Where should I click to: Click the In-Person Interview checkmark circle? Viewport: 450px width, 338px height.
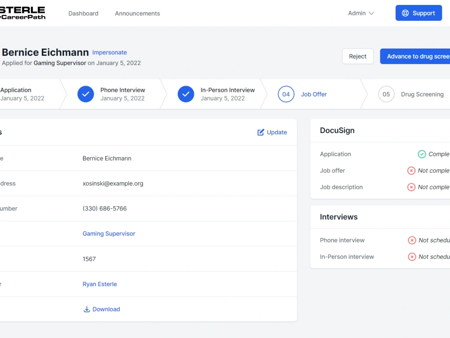click(186, 94)
